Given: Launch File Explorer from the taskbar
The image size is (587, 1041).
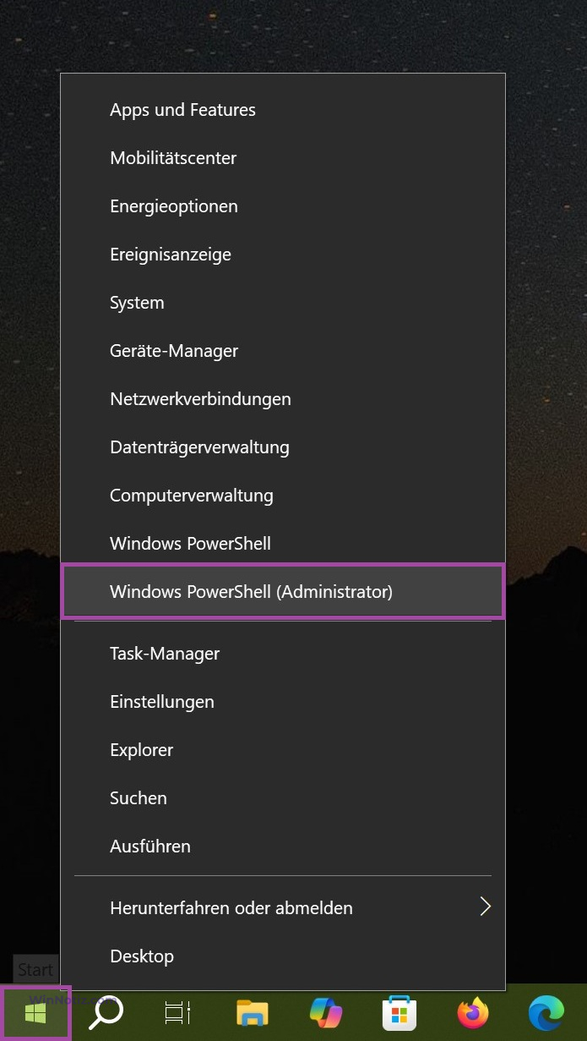Looking at the screenshot, I should (x=252, y=1012).
